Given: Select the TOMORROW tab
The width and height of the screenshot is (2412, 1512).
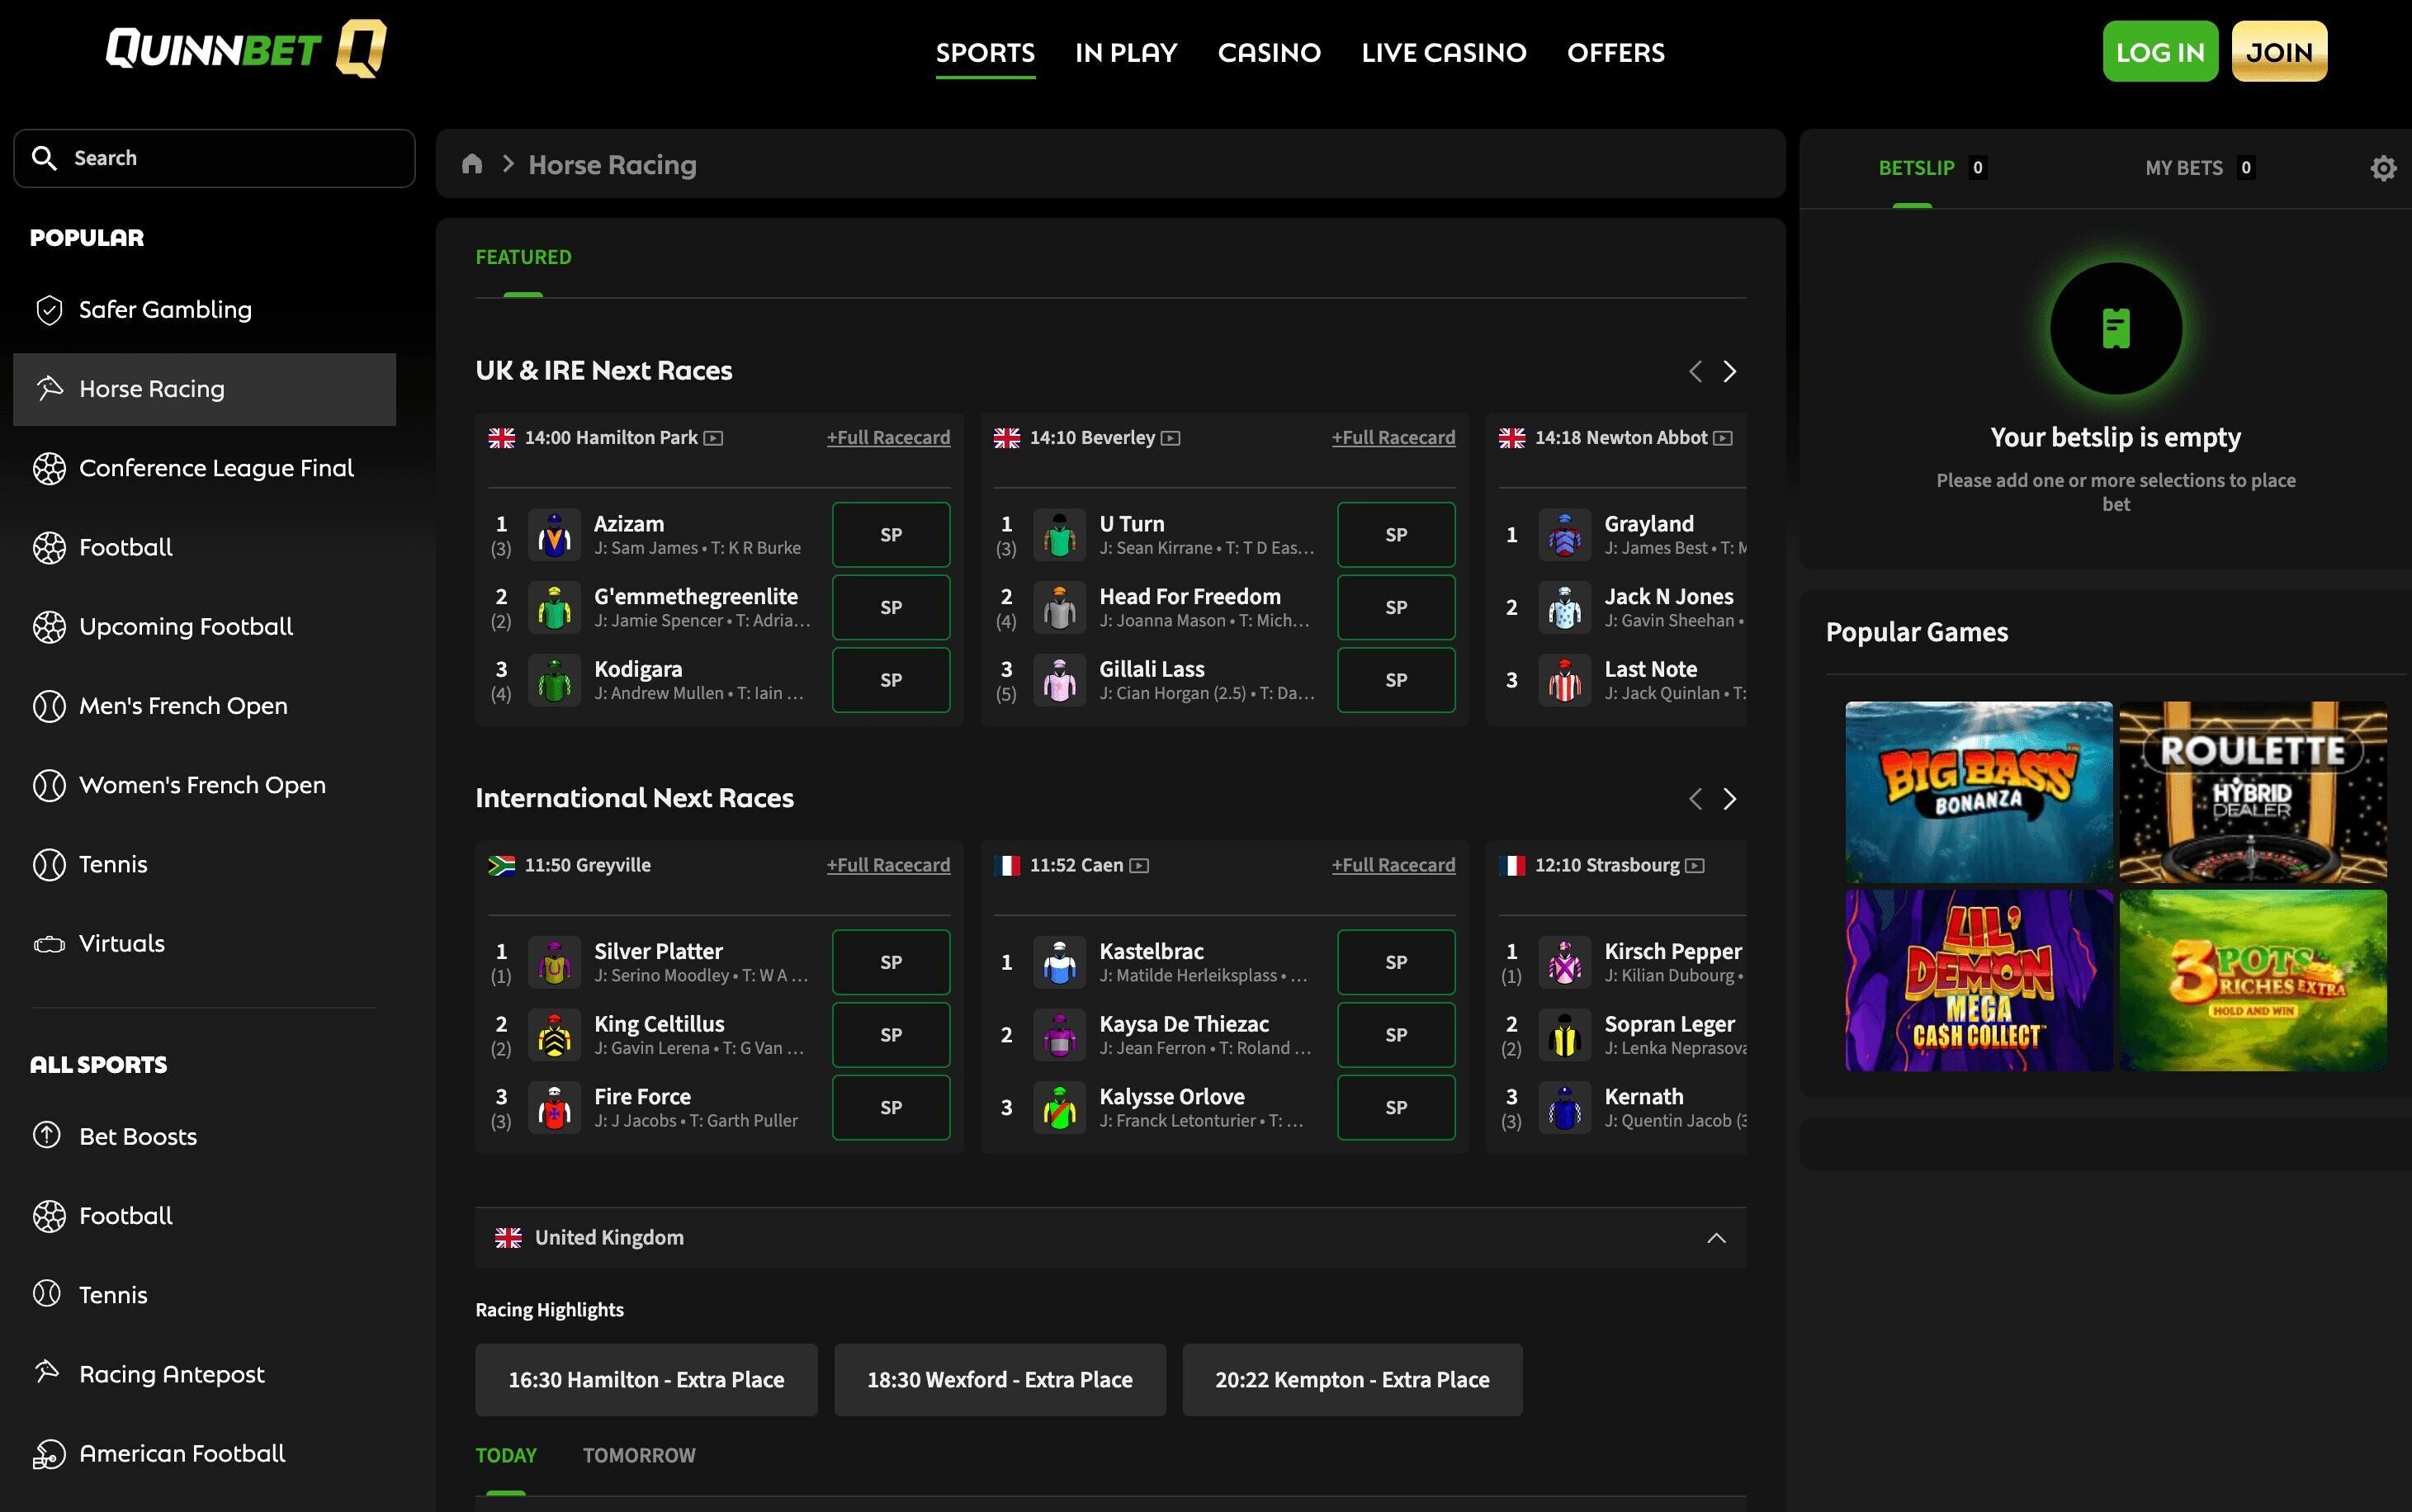Looking at the screenshot, I should (639, 1455).
